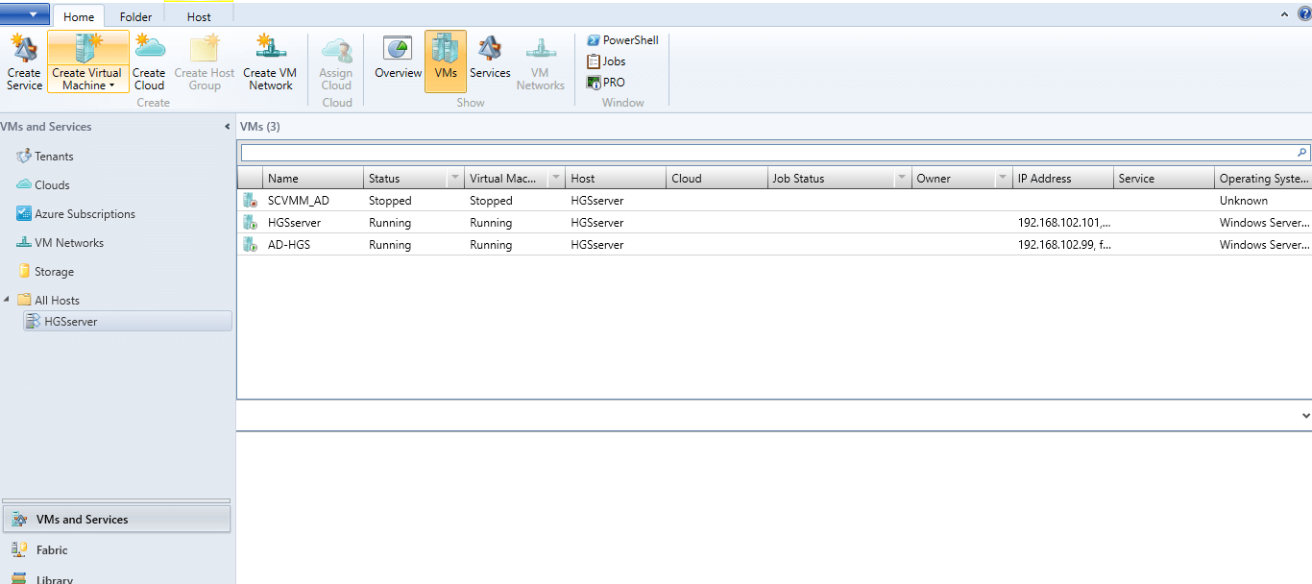Open the Job Status column filter dropdown

[x=902, y=179]
